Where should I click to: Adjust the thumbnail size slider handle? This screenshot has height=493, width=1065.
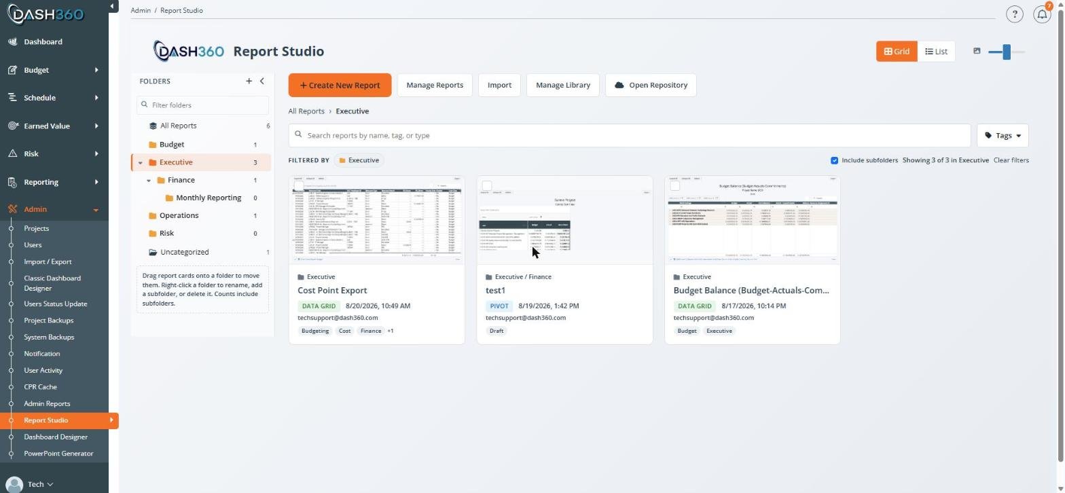[1007, 52]
